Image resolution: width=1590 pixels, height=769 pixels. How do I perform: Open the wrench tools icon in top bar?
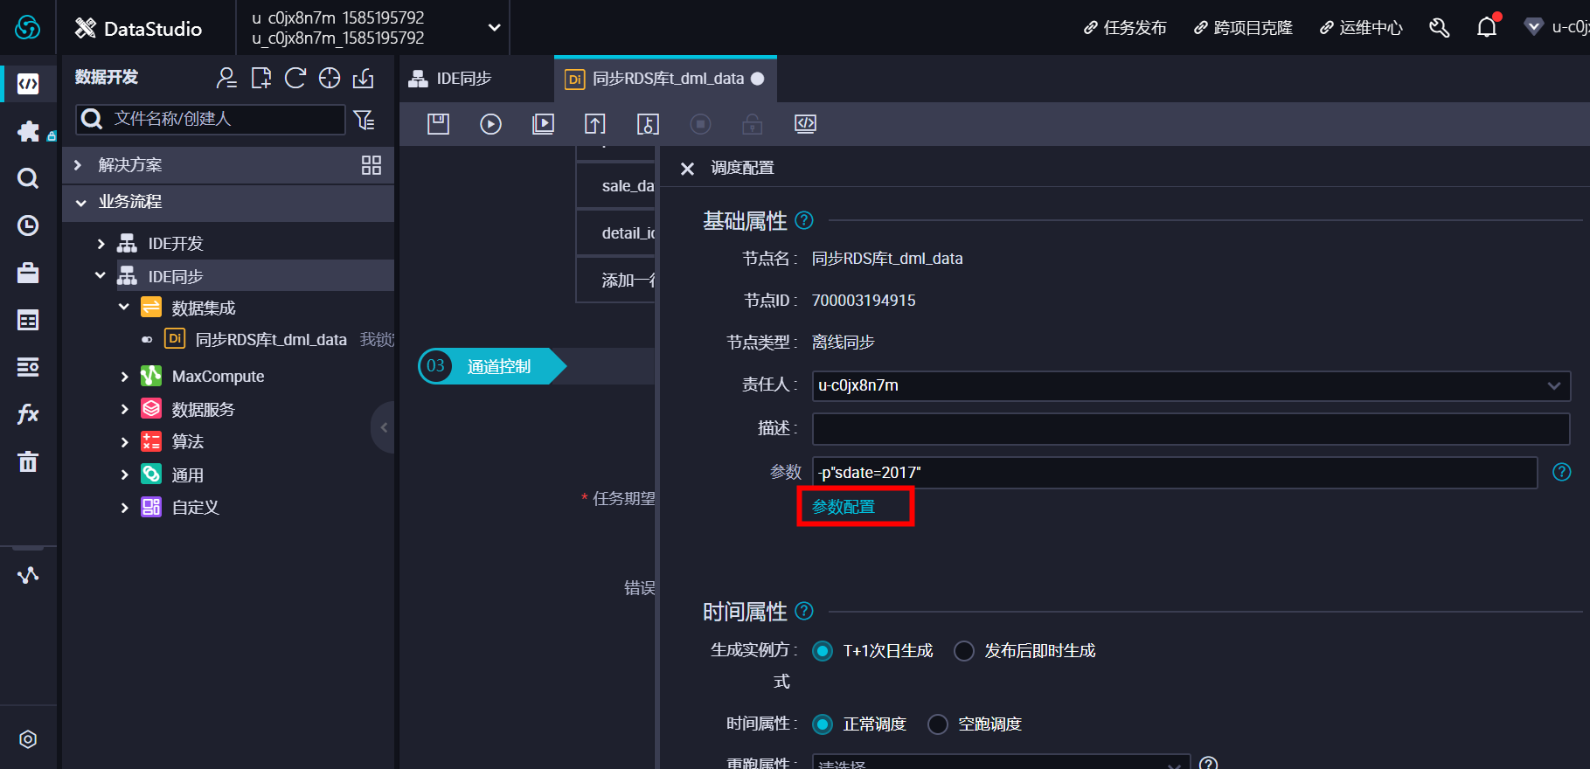pyautogui.click(x=1439, y=28)
